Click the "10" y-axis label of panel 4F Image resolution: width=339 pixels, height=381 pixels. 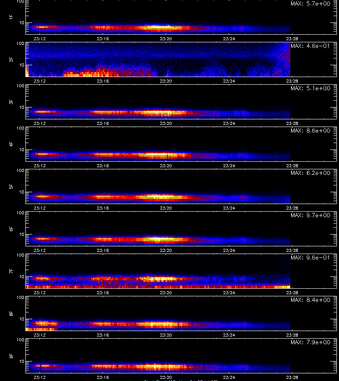22,150
